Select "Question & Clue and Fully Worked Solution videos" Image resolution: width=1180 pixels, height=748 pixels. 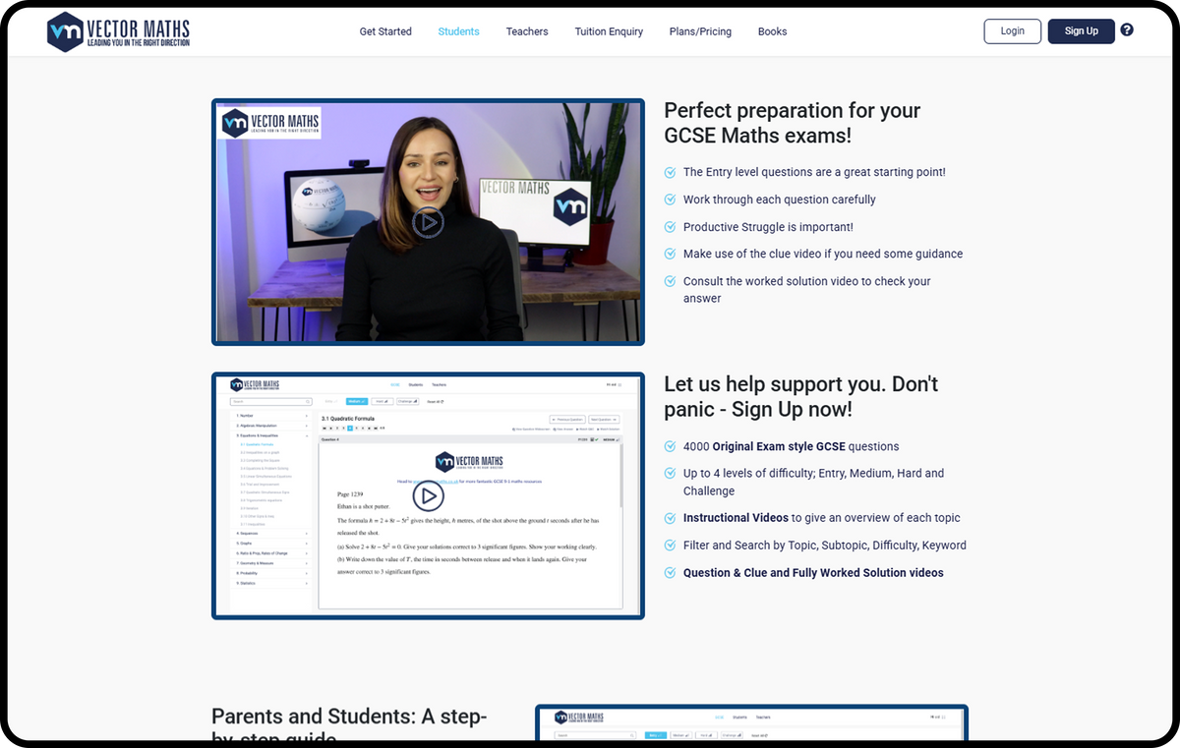(x=813, y=573)
